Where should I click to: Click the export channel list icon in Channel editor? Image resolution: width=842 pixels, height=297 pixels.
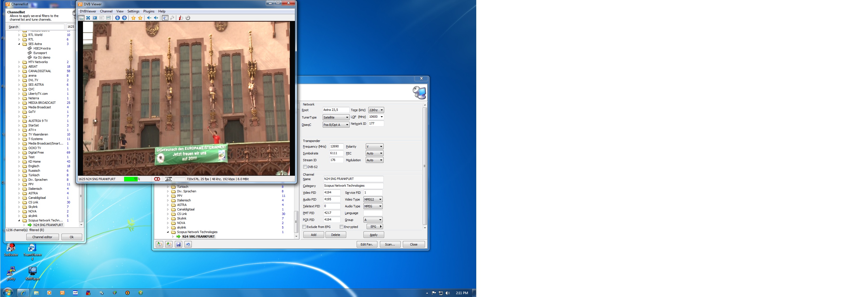pos(169,244)
